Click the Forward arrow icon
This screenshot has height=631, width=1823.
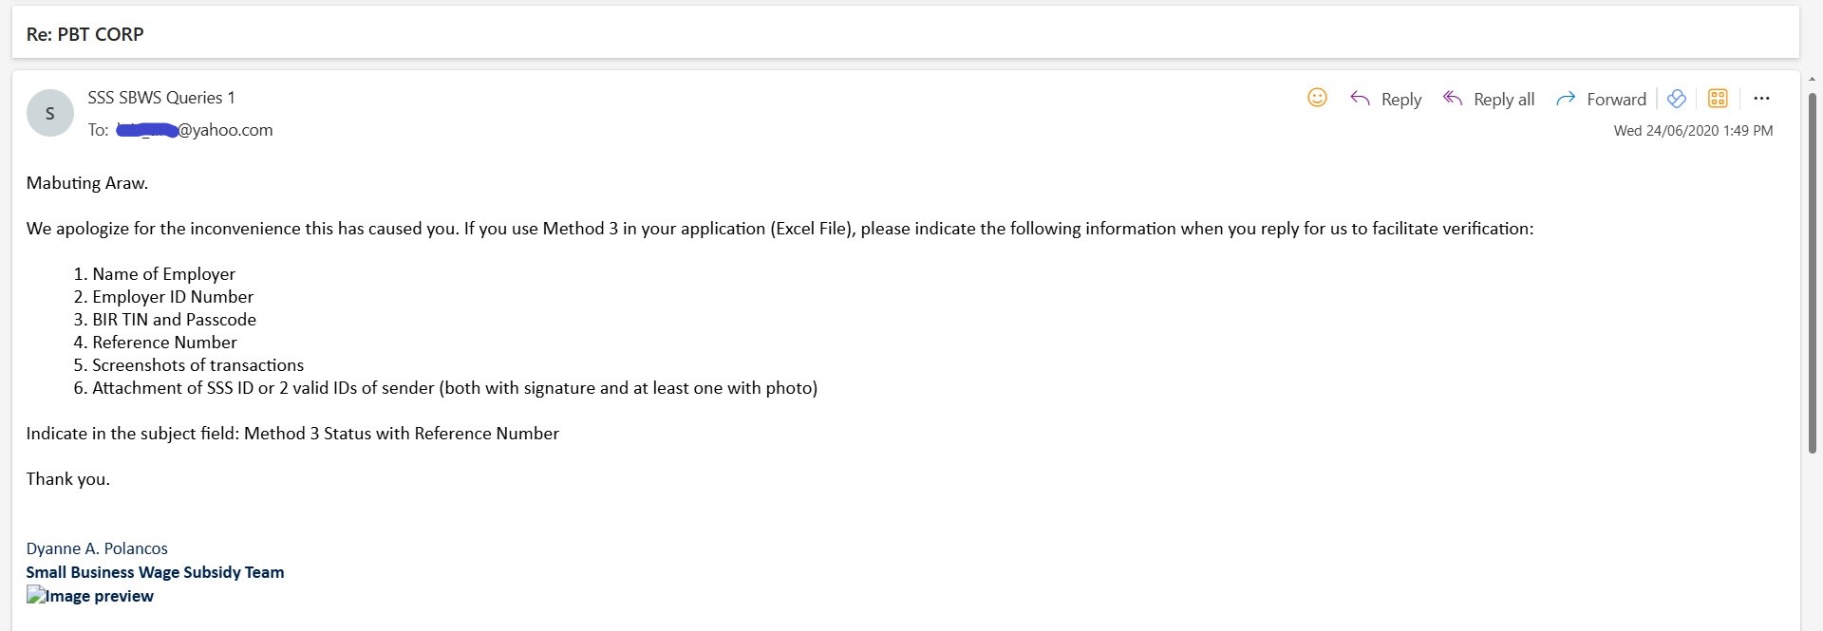coord(1566,99)
